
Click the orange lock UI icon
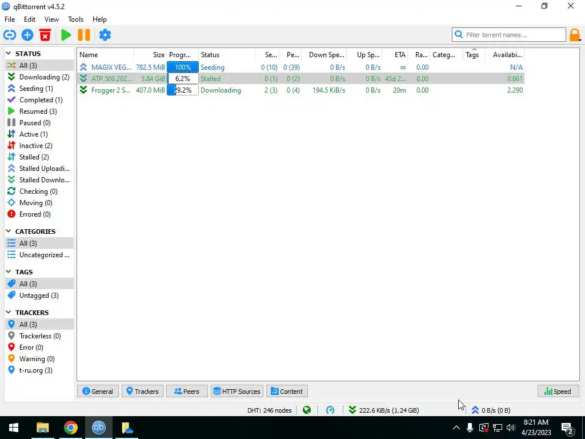point(575,35)
